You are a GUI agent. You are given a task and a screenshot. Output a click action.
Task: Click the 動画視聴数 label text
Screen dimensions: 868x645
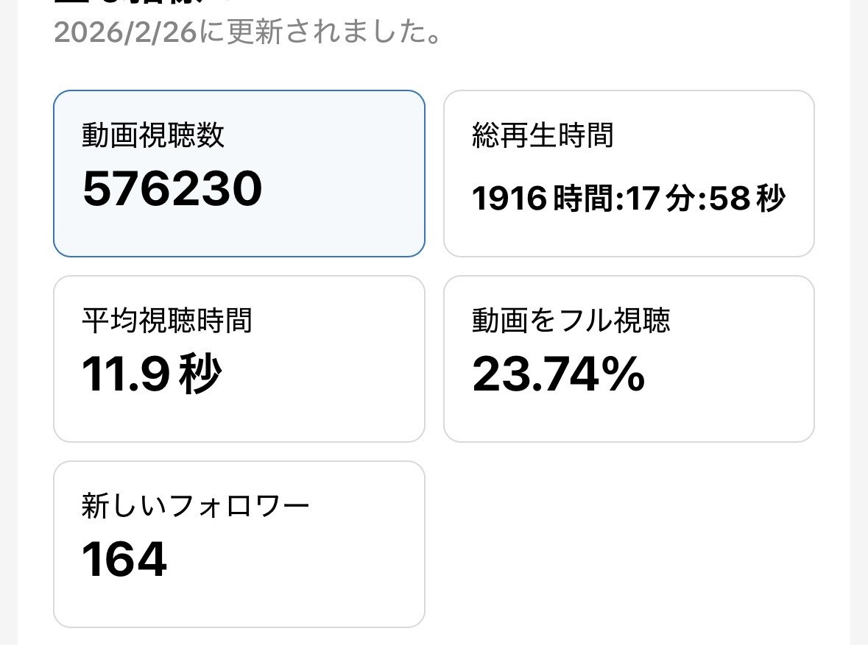[x=153, y=135]
